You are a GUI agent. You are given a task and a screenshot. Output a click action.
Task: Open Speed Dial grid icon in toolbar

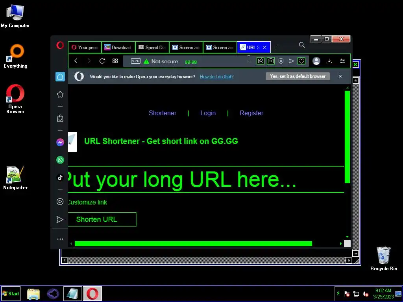click(115, 61)
